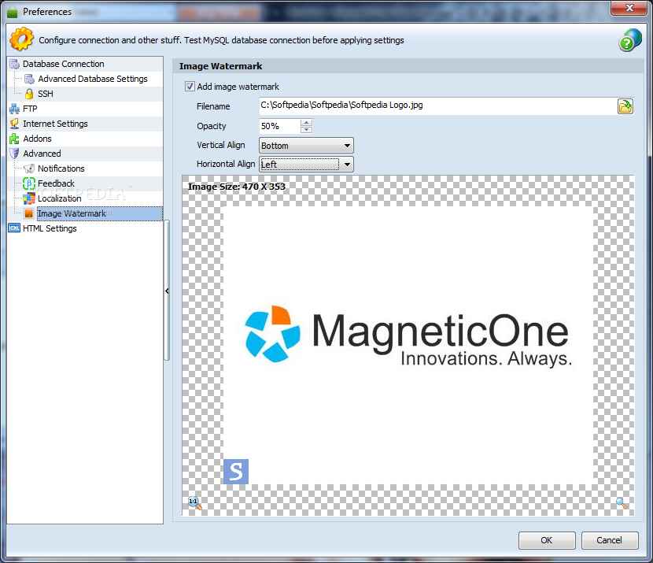Screen dimensions: 653x563
Task: Click the Filename path input field
Action: pyautogui.click(x=437, y=106)
